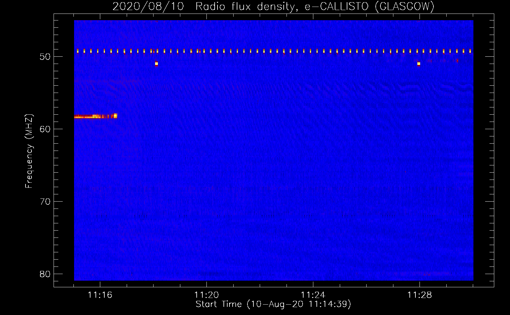Select the e-CALLISTO (GLASGOW) station label
510x315 pixels.
(369, 7)
